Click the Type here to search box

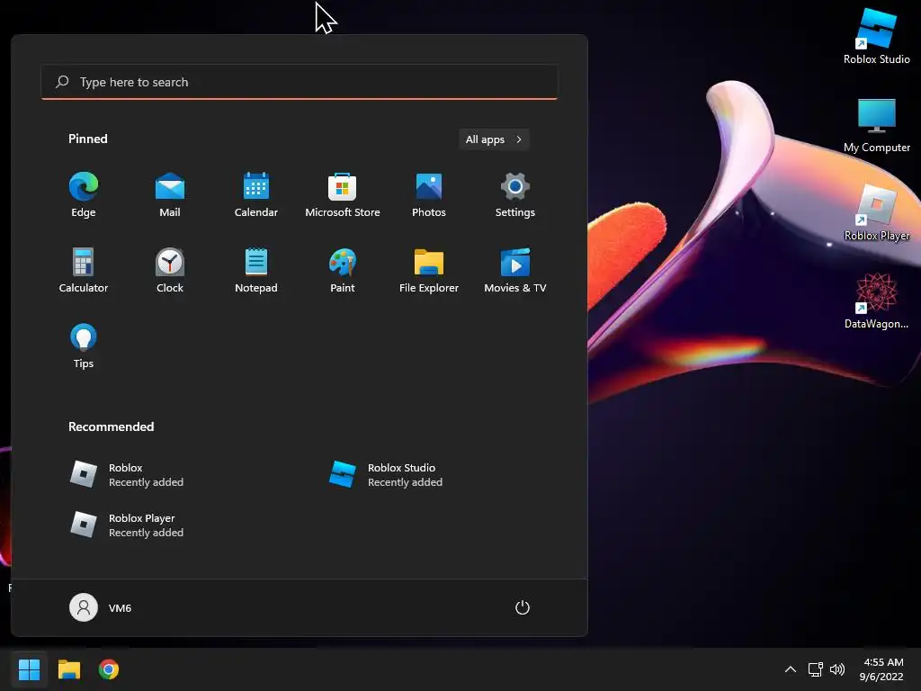point(300,82)
